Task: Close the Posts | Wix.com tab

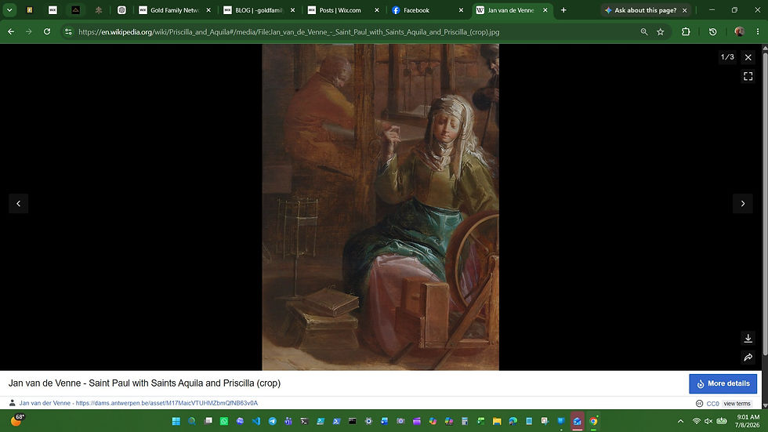Action: 377,9
